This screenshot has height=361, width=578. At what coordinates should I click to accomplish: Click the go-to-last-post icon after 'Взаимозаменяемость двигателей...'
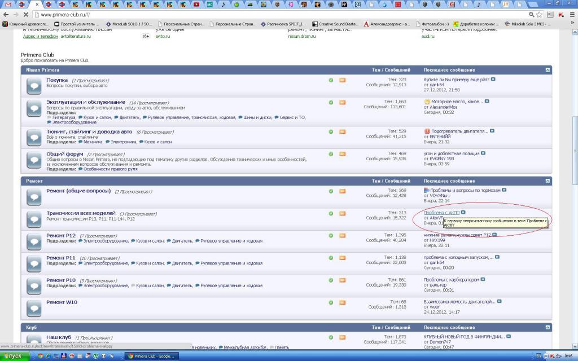click(x=500, y=301)
